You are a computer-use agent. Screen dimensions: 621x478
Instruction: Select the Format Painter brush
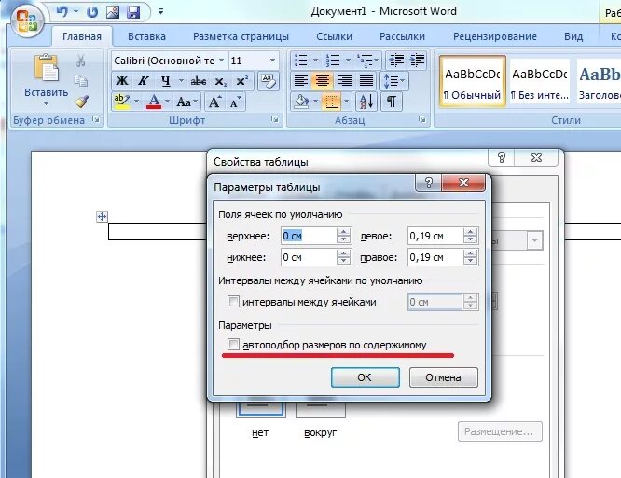coord(81,102)
